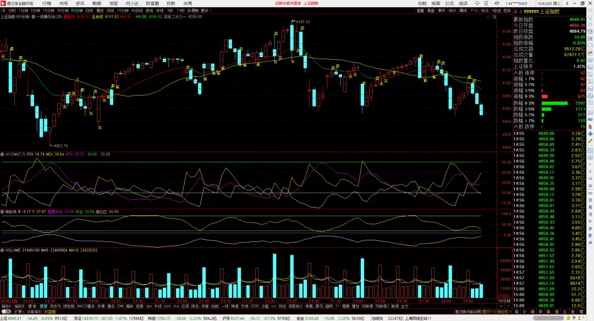
Task: Click the split-panel icon beside the diamond
Action: 494,17
